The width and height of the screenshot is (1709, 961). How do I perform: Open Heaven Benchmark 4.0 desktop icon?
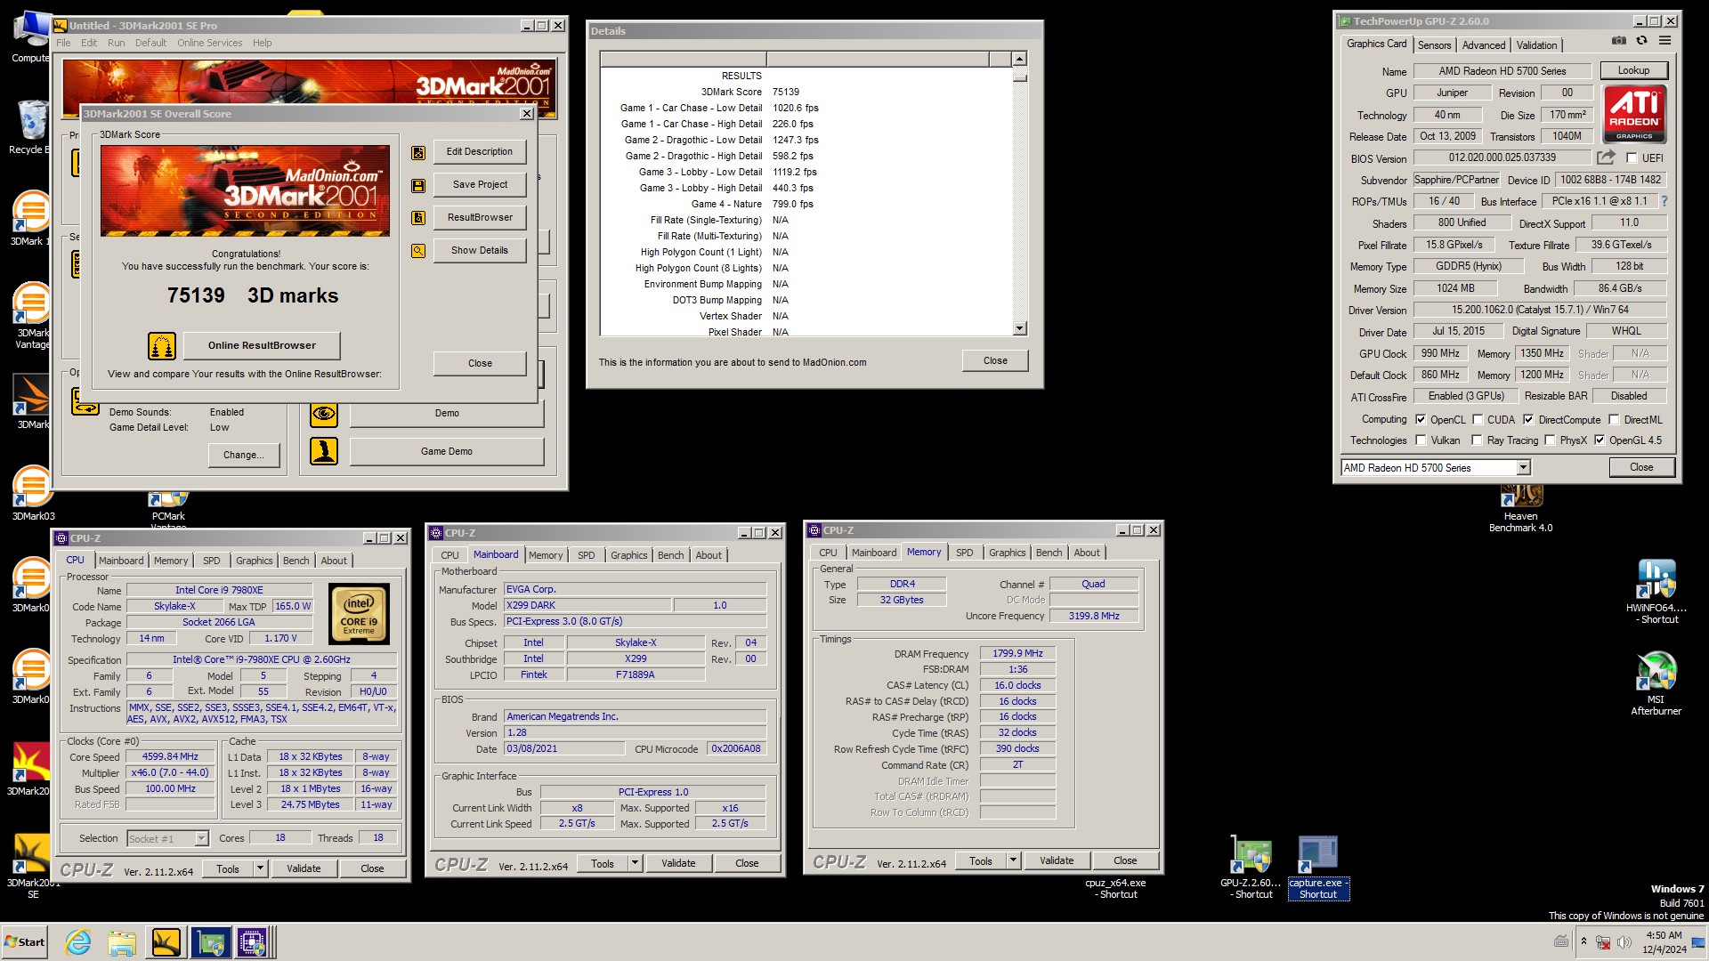[1521, 507]
